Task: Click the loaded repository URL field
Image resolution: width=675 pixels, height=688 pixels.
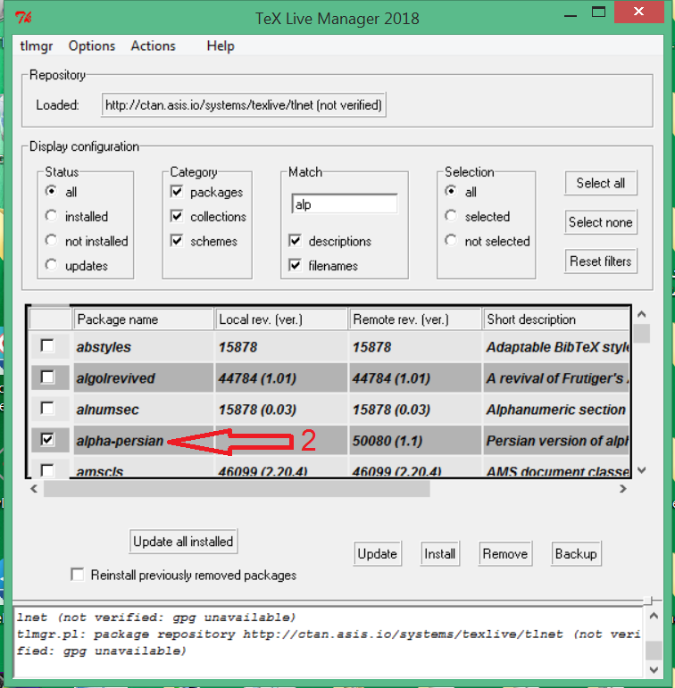Action: point(244,105)
